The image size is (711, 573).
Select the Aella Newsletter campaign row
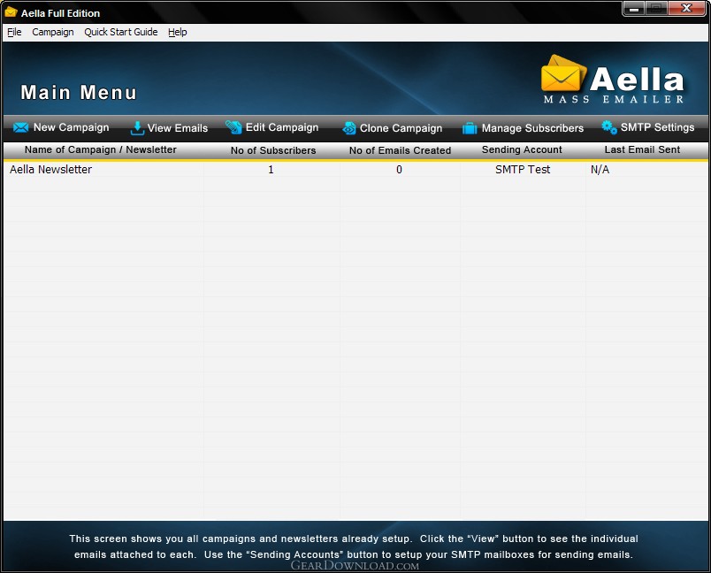pos(355,170)
